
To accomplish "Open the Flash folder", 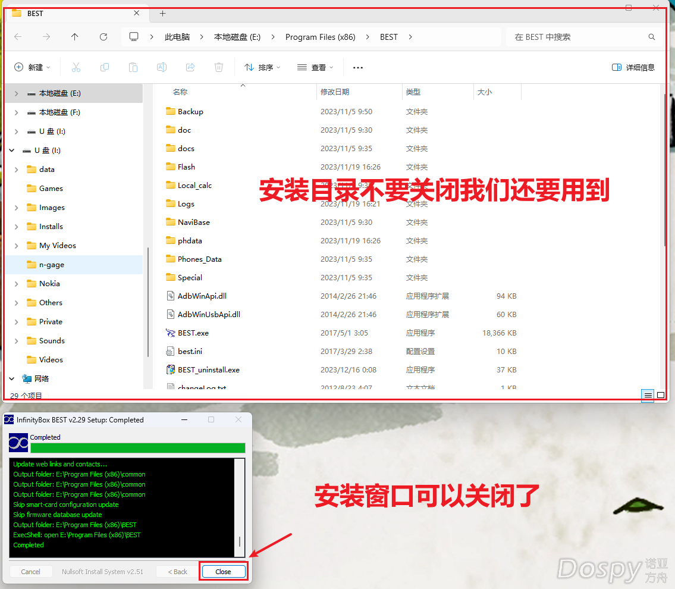I will pos(186,167).
